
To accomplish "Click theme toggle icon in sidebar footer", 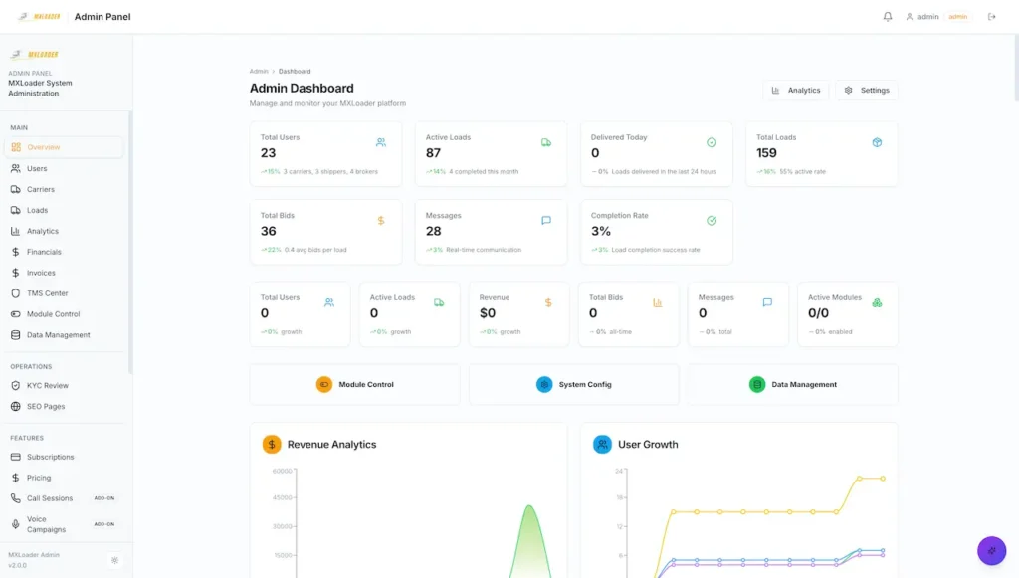I will click(115, 560).
